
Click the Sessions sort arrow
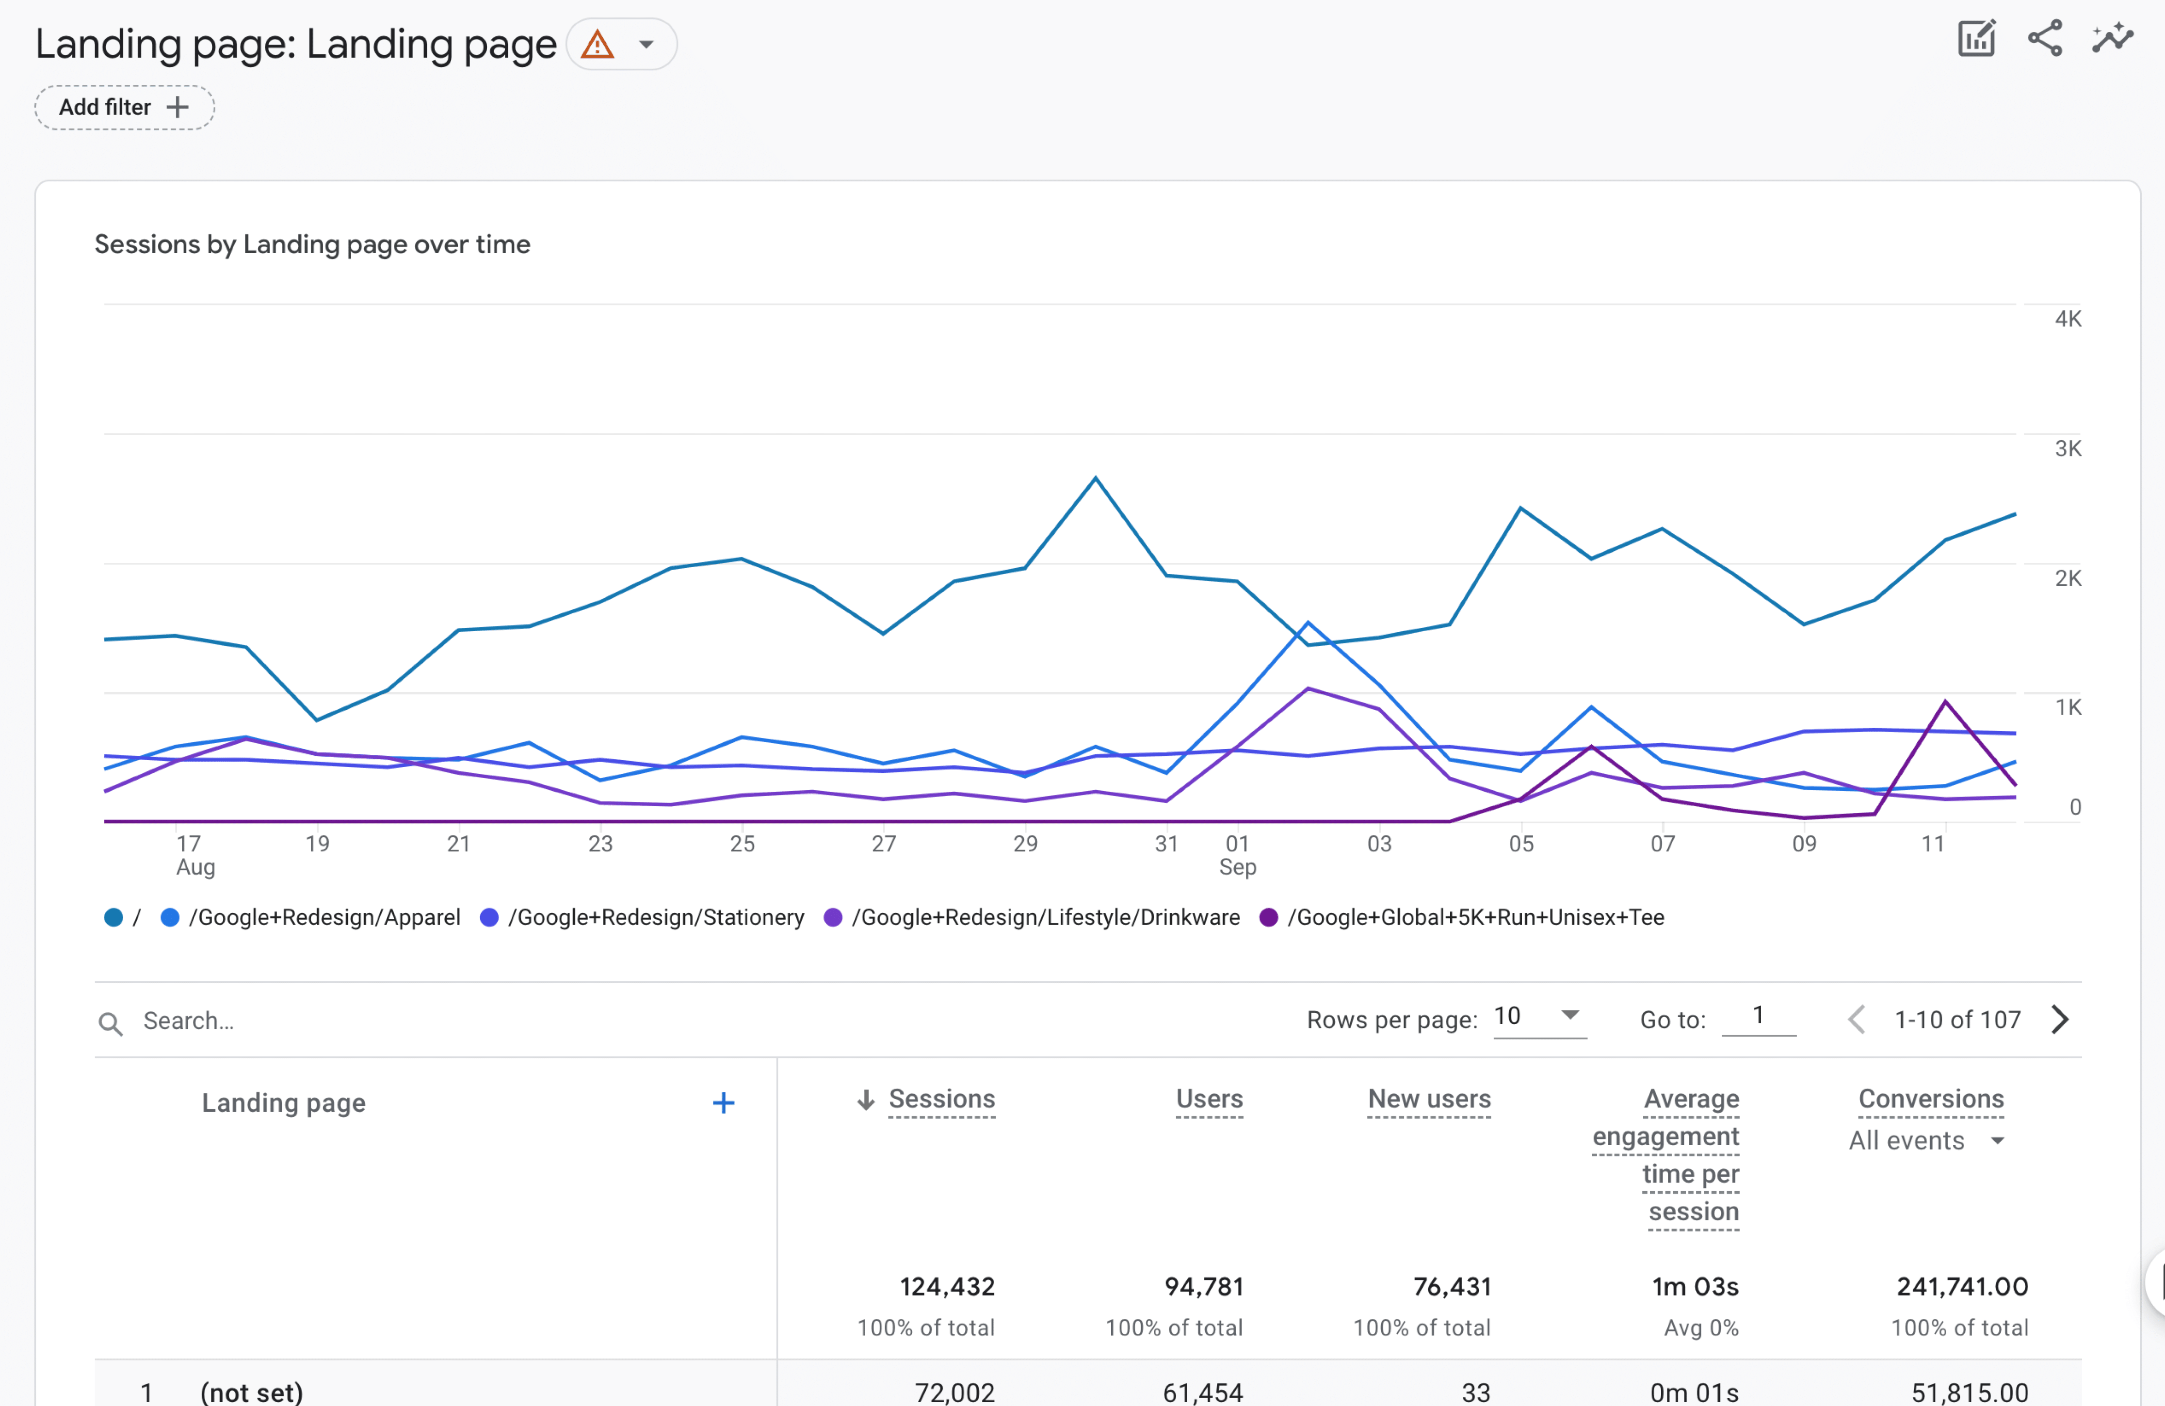866,1101
